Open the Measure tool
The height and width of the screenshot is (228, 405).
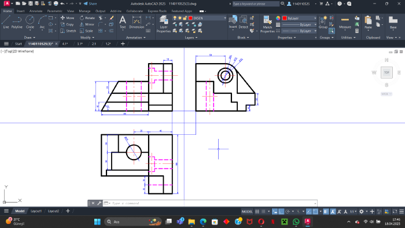pos(345,22)
